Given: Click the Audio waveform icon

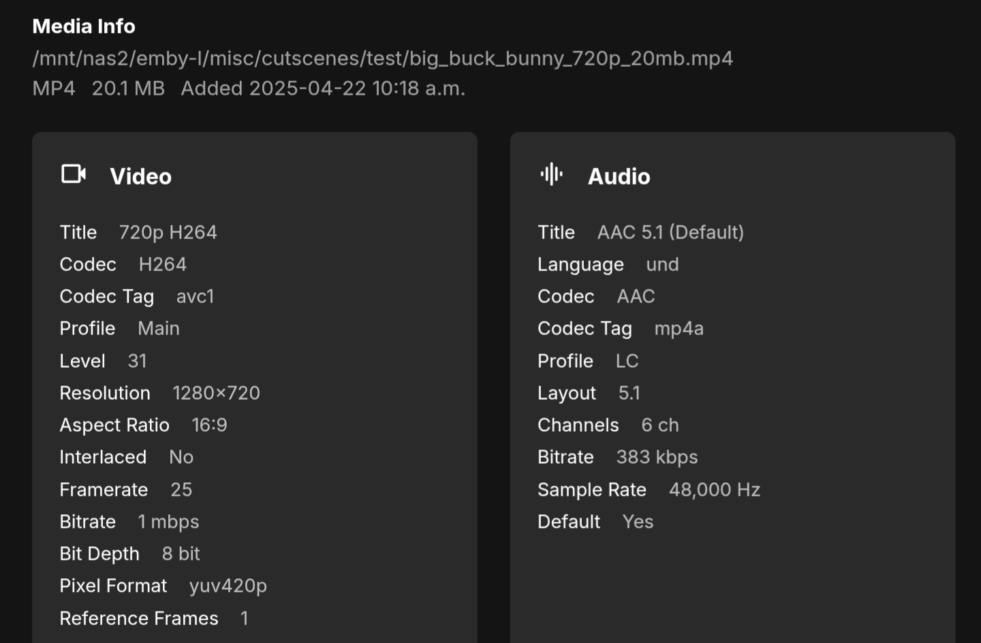Looking at the screenshot, I should [x=552, y=174].
